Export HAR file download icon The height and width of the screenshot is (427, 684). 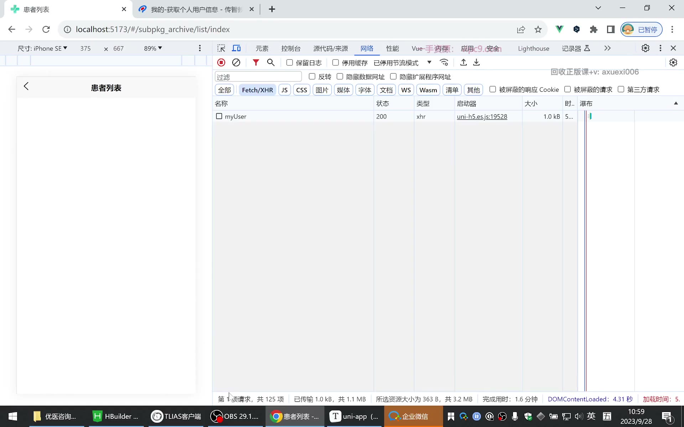click(x=476, y=63)
